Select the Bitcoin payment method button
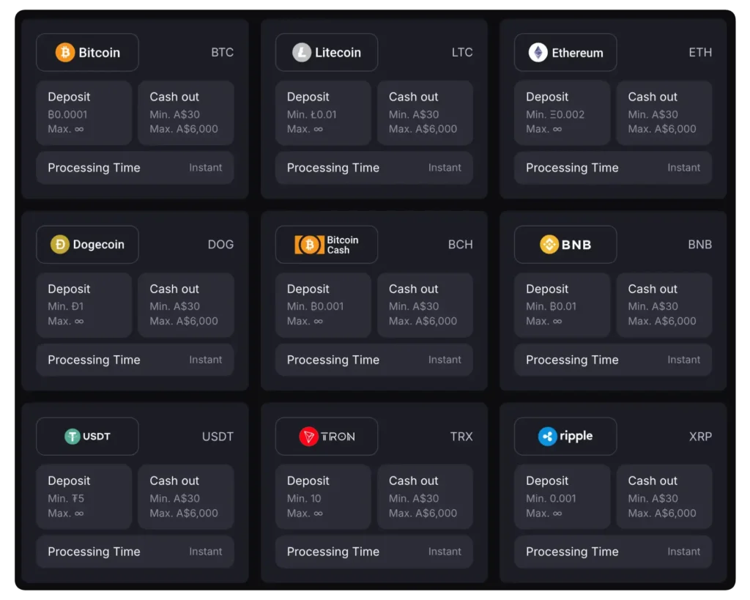750x600 pixels. pos(87,53)
